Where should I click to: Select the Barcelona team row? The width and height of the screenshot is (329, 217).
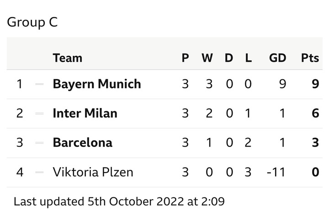(x=164, y=143)
